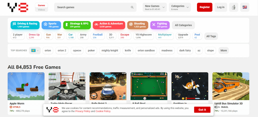The image size is (258, 117).
Task: Select the 2 player tag
Action: pos(18,36)
